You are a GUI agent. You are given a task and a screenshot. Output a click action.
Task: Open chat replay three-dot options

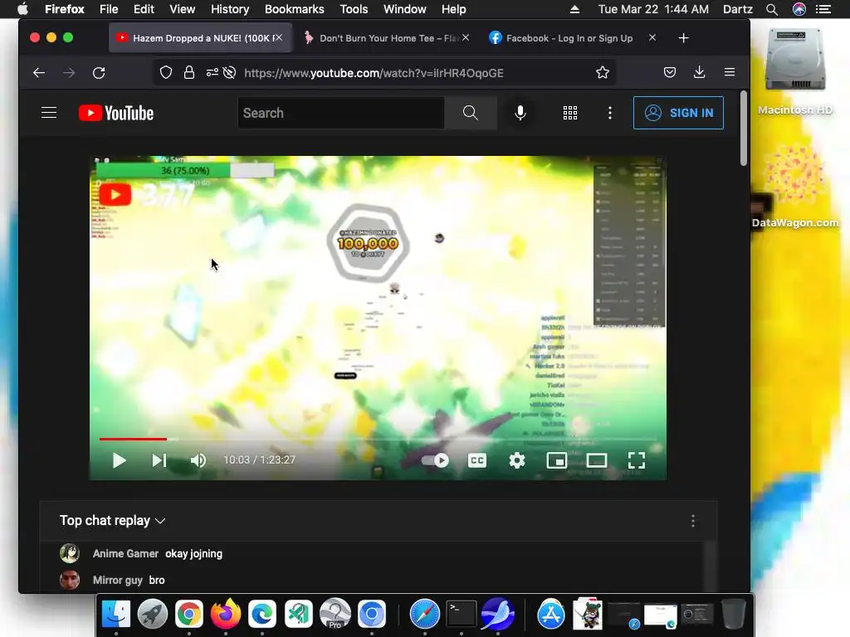coord(693,521)
